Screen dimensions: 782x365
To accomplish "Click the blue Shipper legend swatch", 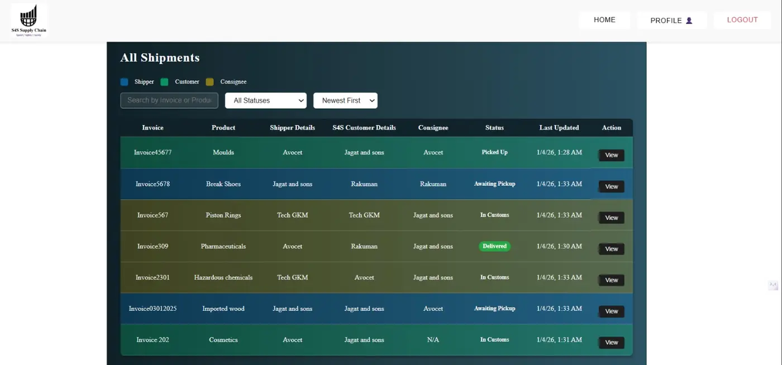I will (124, 82).
